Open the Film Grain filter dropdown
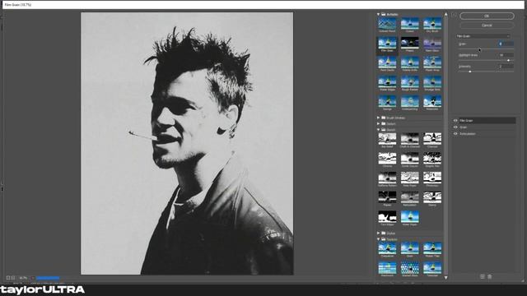Image resolution: width=527 pixels, height=296 pixels. 483,36
